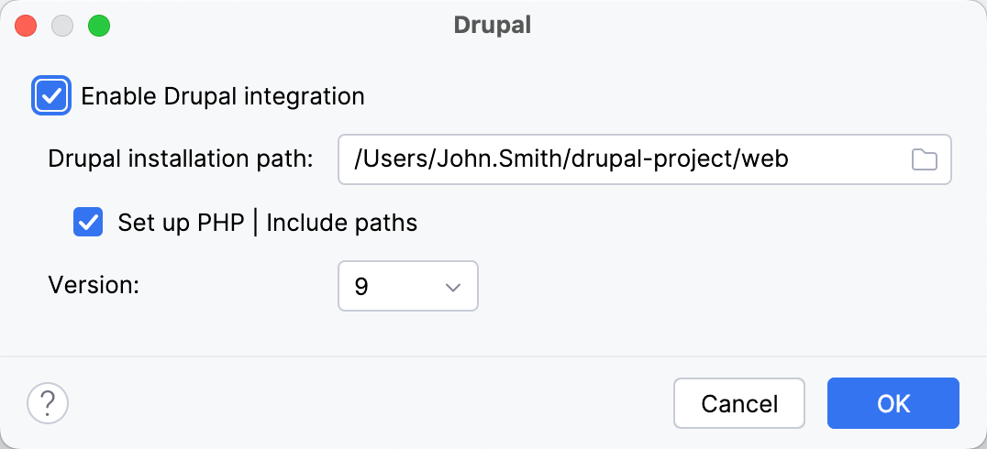The width and height of the screenshot is (987, 449).
Task: Click the word 'web' ending the path
Action: coord(767,160)
